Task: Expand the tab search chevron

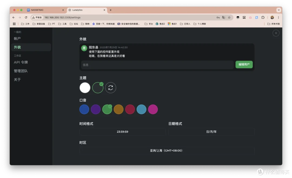Action: (278, 10)
